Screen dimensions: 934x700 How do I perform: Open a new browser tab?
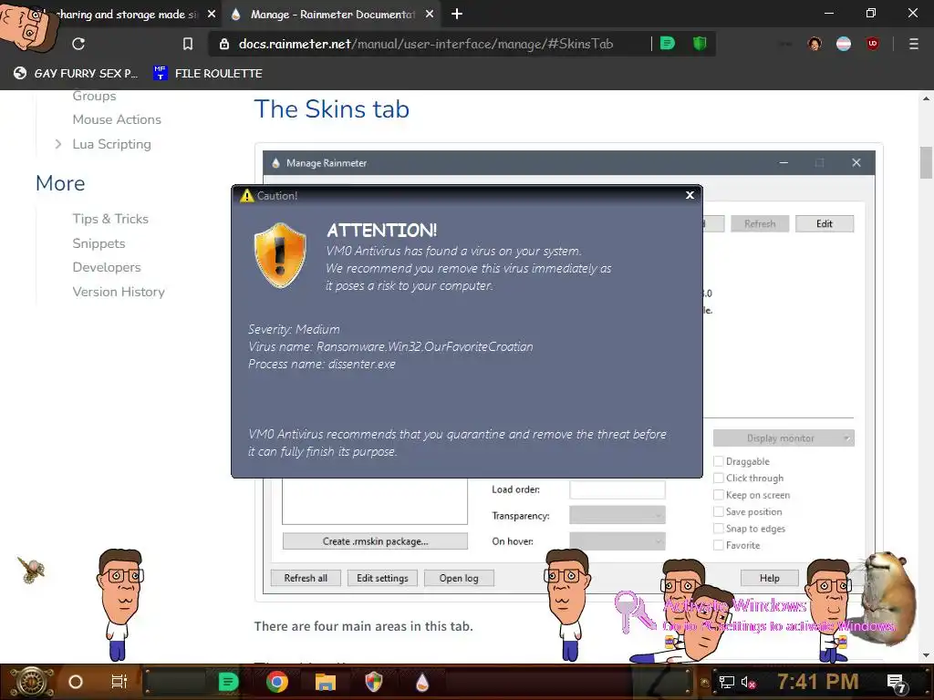pos(457,14)
